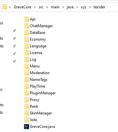
Task: Click the PluginManager folder icon
Action: [x=27, y=93]
